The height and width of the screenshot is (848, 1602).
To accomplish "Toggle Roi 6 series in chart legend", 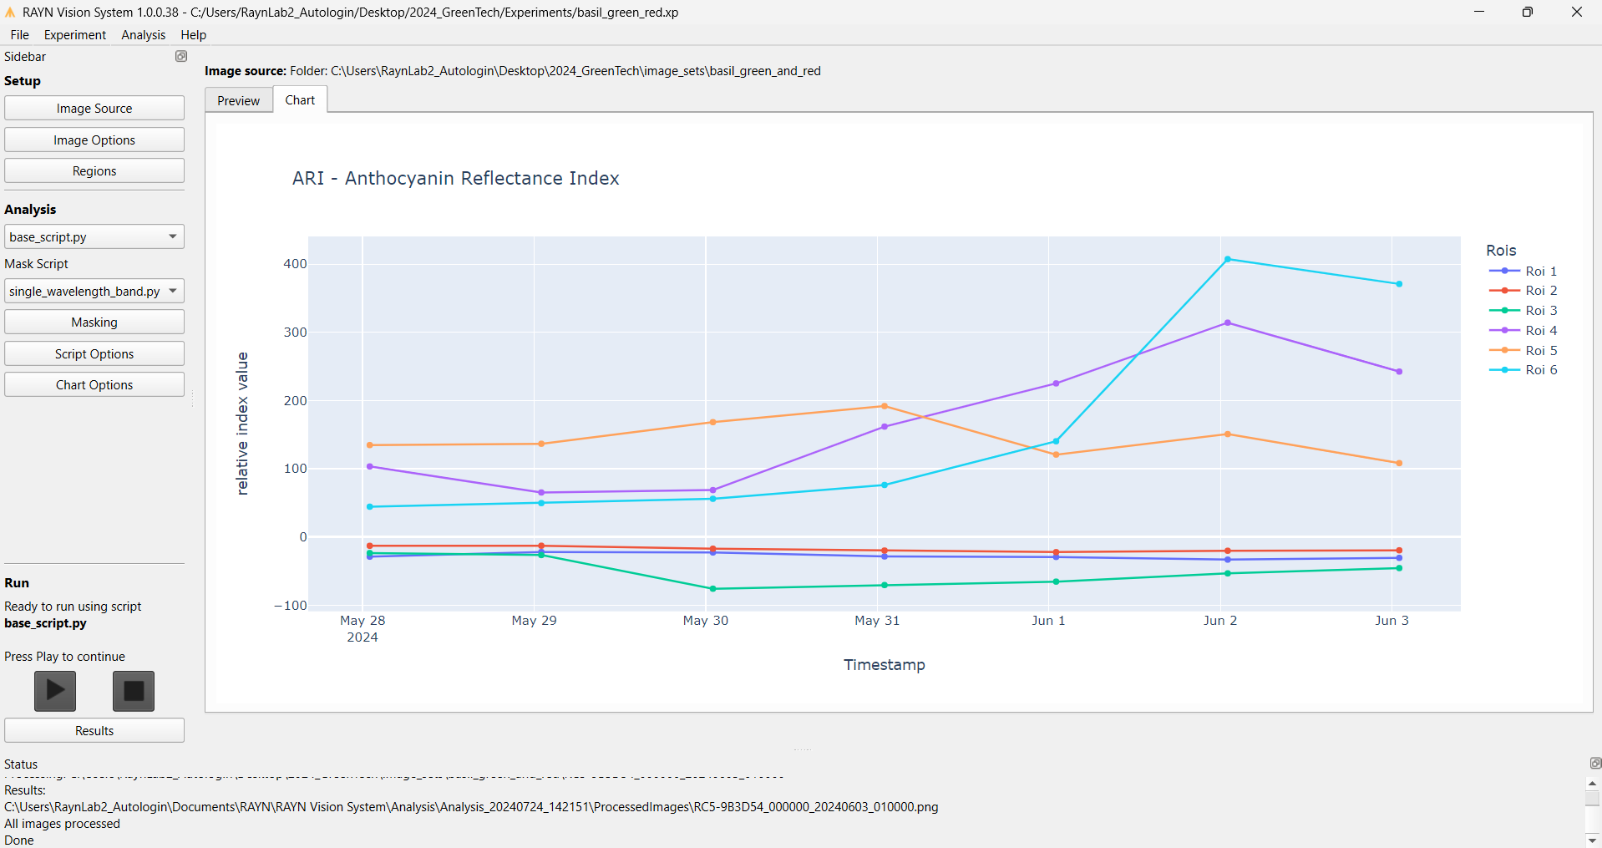I will pyautogui.click(x=1523, y=370).
